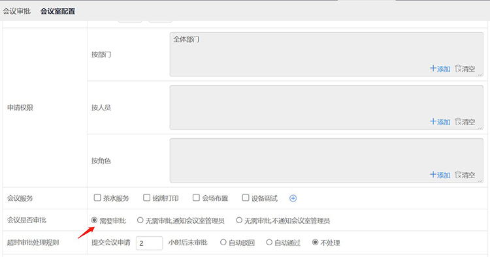Select the 自动驳回 radio button

pyautogui.click(x=223, y=243)
